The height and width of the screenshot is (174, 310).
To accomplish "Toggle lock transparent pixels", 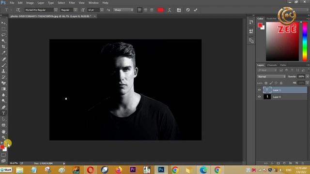I will click(x=266, y=83).
